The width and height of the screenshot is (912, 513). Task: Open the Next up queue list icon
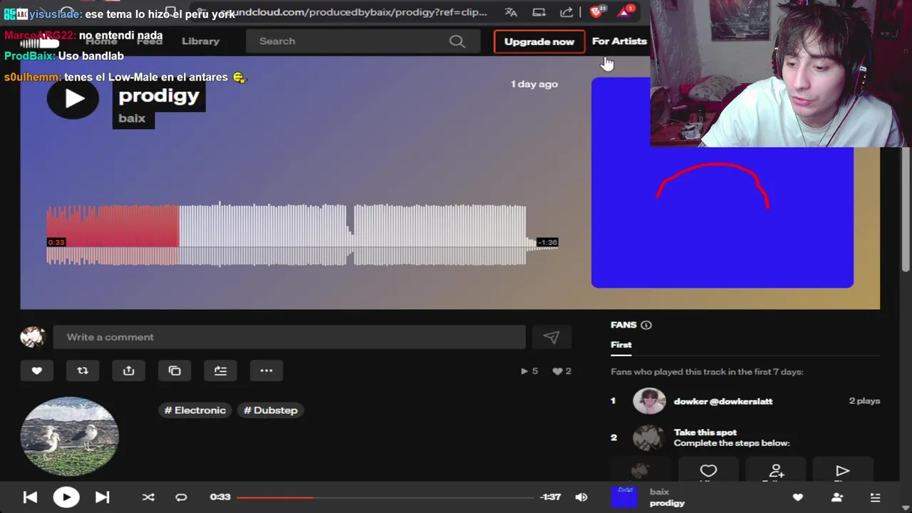point(876,497)
